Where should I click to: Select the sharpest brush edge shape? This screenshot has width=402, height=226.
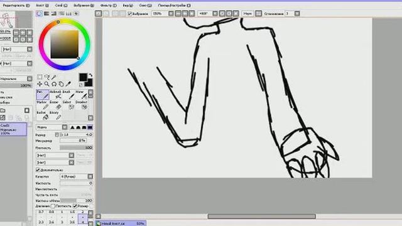[72, 127]
